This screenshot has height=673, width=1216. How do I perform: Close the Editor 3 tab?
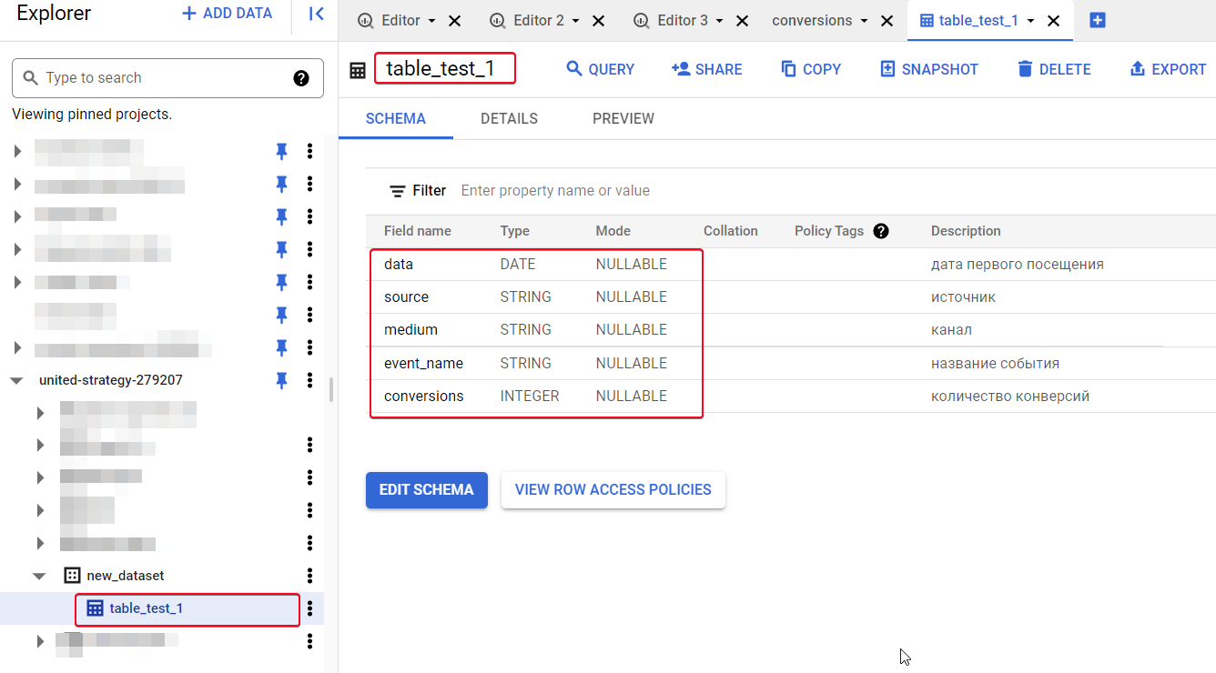742,20
